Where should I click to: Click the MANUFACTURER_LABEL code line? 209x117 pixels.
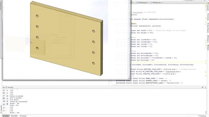[149, 83]
